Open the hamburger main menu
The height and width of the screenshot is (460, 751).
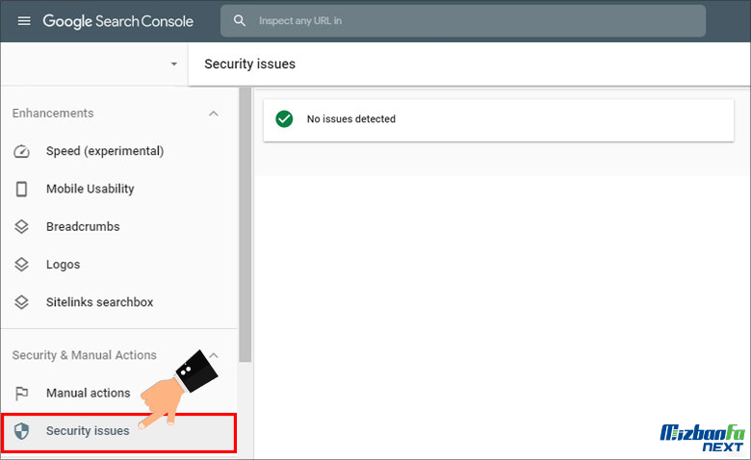point(24,21)
